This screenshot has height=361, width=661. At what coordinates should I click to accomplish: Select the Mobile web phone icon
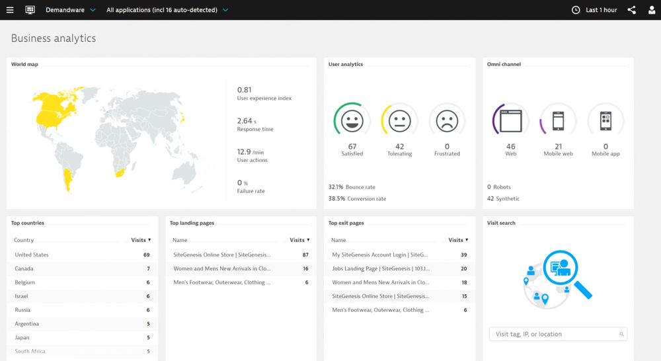(x=558, y=121)
